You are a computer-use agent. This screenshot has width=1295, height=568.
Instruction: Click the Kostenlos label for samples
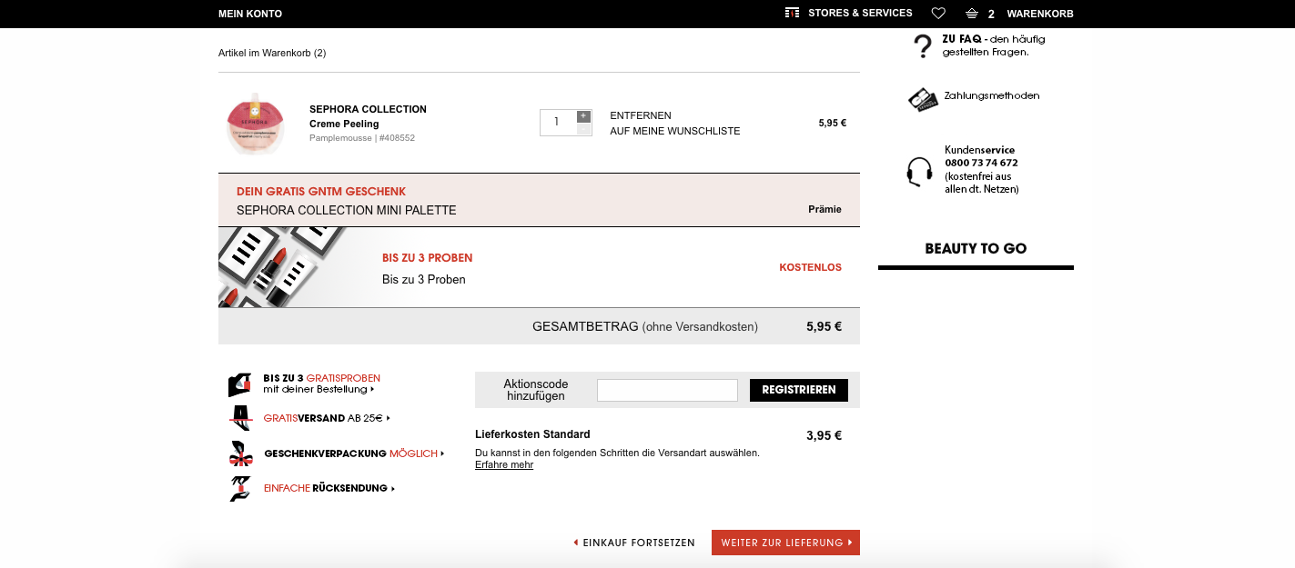pos(810,267)
